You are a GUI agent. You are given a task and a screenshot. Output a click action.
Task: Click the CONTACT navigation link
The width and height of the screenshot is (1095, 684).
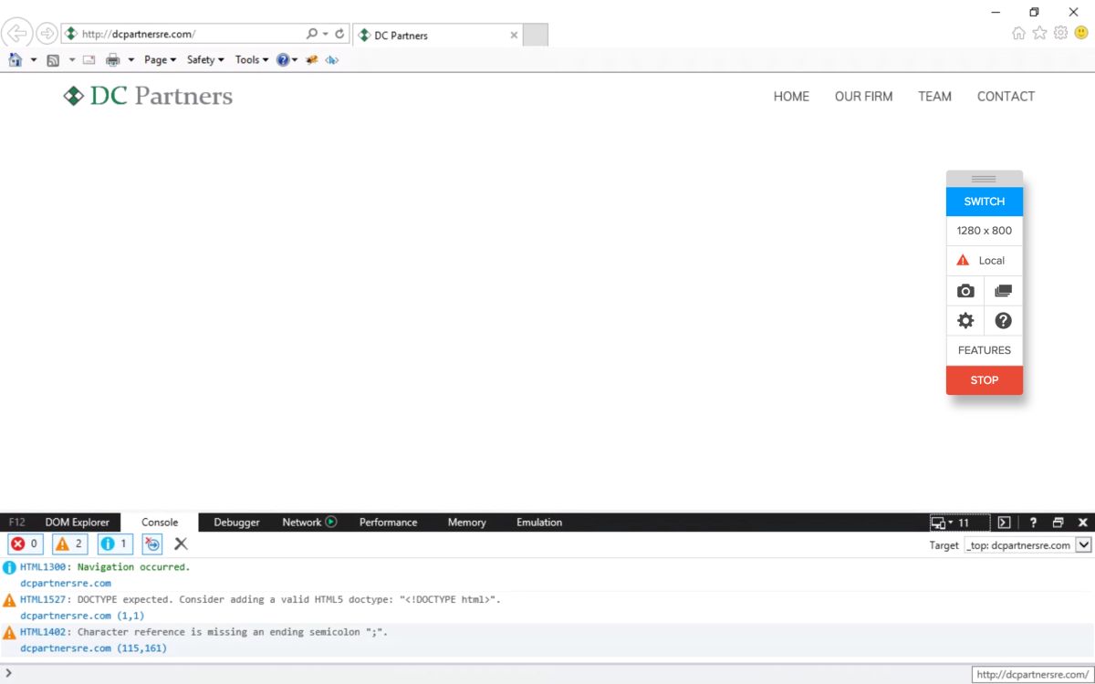(x=1006, y=97)
